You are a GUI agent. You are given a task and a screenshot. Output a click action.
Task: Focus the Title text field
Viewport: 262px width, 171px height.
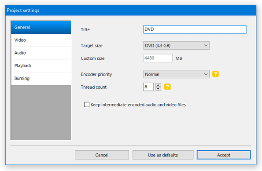pos(195,29)
